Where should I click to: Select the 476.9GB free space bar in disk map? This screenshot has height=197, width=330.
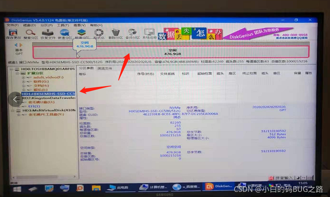171,52
